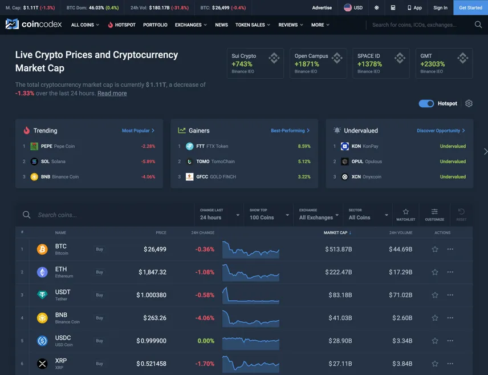This screenshot has height=375, width=488.
Task: Expand the Reviews menu
Action: [x=291, y=25]
